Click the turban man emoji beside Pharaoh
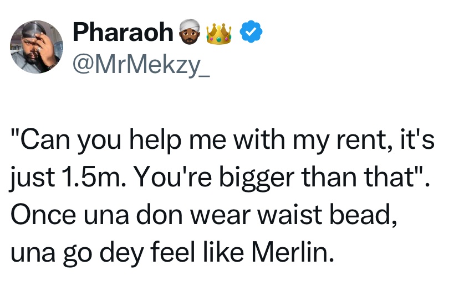The height and width of the screenshot is (281, 459). tap(190, 32)
